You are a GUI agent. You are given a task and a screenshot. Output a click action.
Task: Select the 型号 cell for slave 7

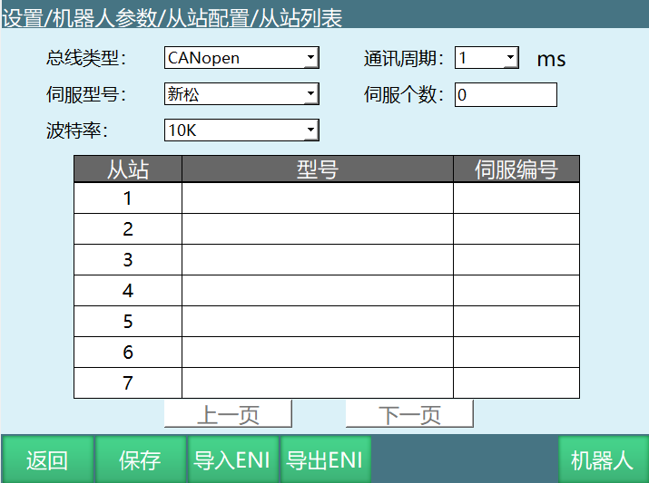coord(318,383)
